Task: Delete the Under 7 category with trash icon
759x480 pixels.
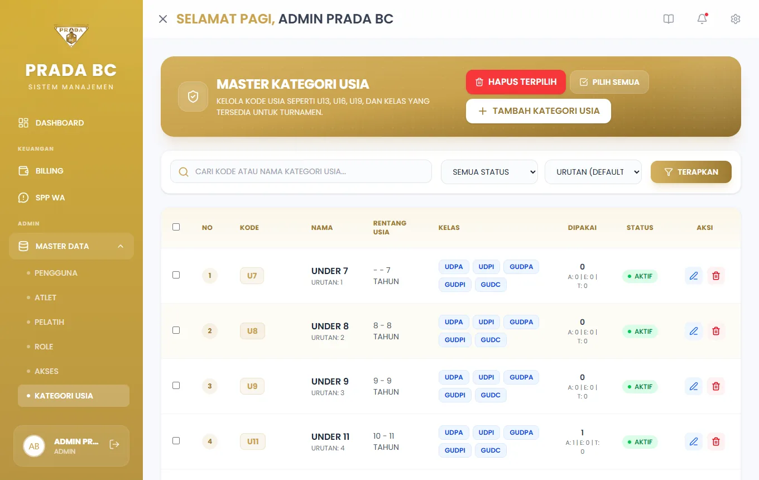Action: [716, 276]
